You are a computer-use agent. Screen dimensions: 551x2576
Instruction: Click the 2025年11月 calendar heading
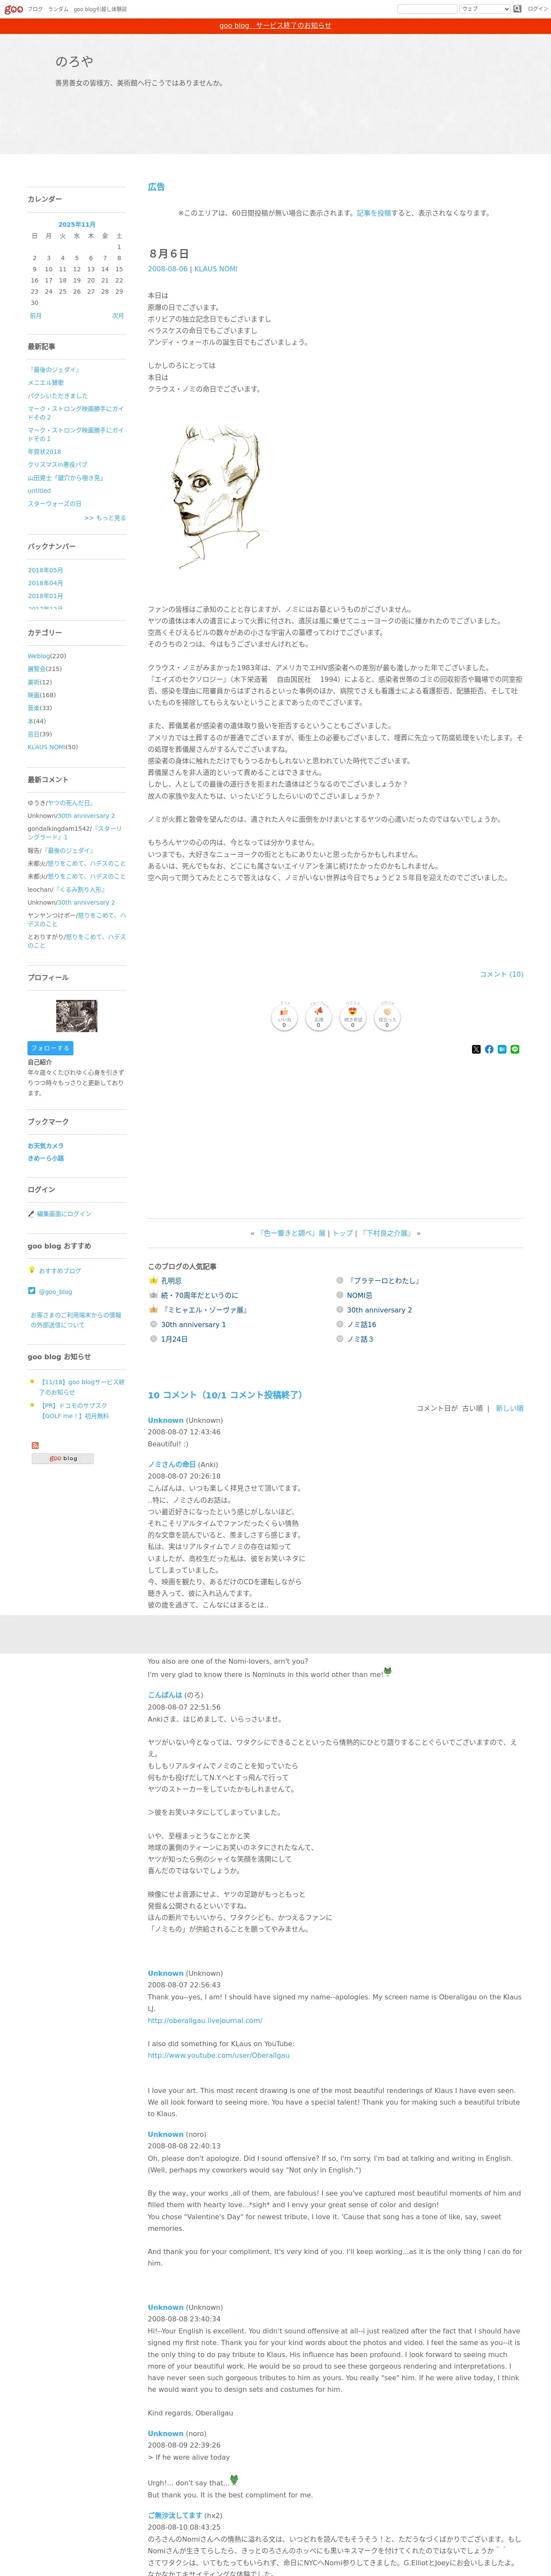click(x=77, y=224)
